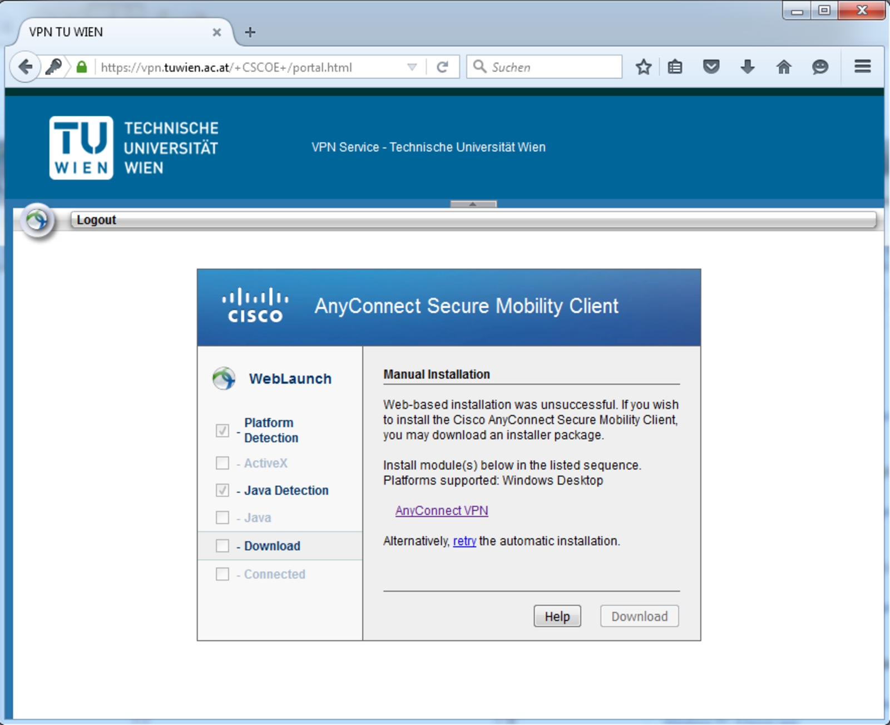
Task: Click the Java Detection label
Action: pyautogui.click(x=286, y=490)
